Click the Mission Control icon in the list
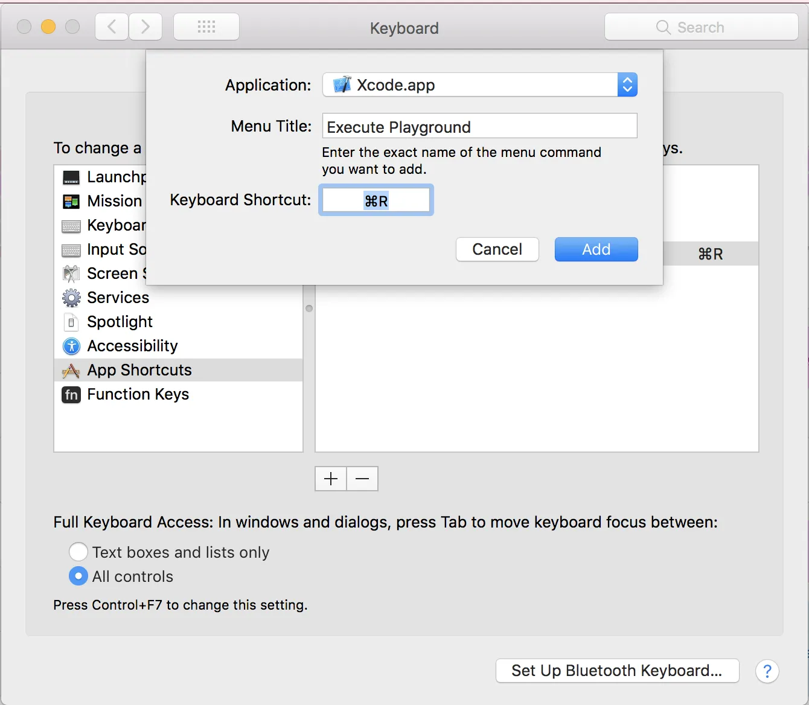This screenshot has height=705, width=809. pyautogui.click(x=71, y=202)
